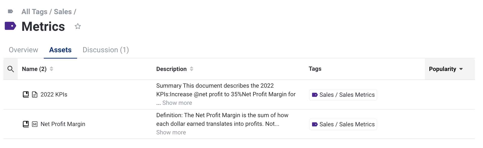
Task: Click the book icon beside 2022 KPIs
Action: 26,94
